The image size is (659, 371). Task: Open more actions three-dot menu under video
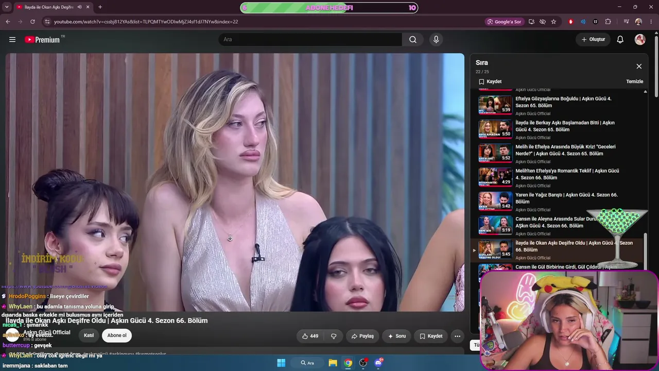point(457,336)
